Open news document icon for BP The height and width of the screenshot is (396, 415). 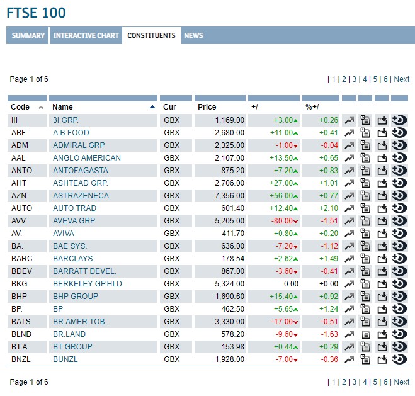[x=365, y=309]
